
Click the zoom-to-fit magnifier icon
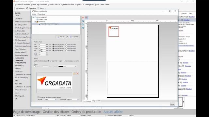83,28
